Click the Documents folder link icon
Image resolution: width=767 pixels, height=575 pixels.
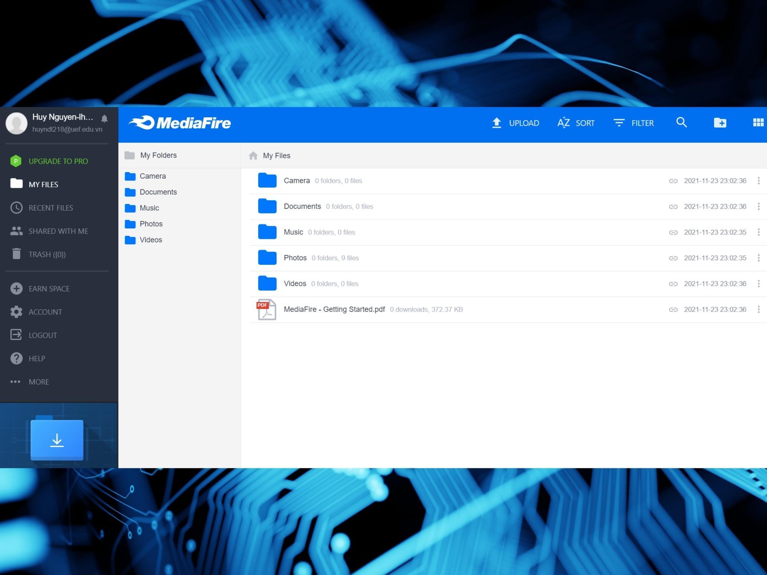[x=673, y=207]
